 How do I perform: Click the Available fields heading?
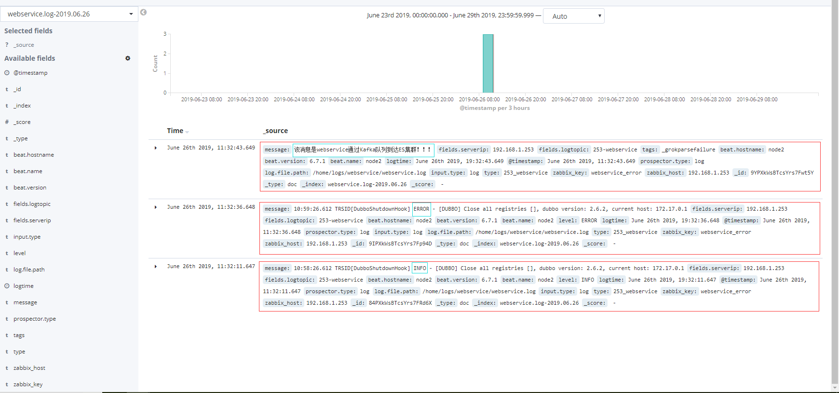(30, 58)
